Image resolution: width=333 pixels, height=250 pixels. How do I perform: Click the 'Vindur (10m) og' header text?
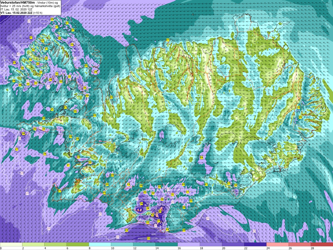[48, 2]
